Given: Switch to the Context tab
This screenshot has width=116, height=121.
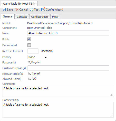Looking at the screenshot, I should [x=22, y=17].
